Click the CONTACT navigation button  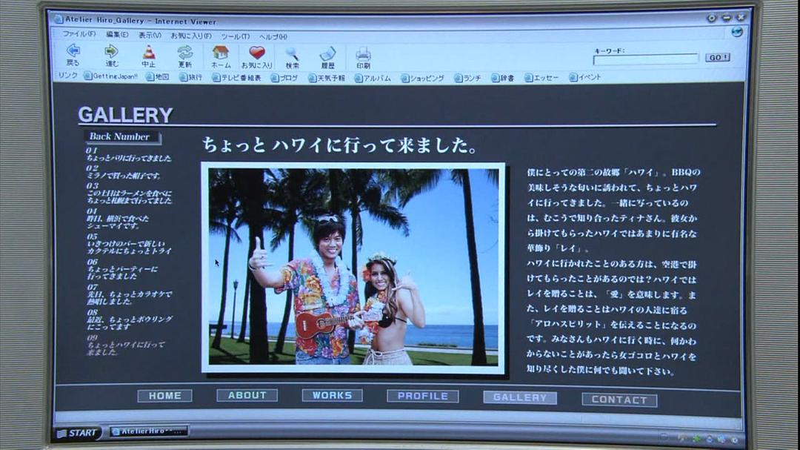(619, 400)
